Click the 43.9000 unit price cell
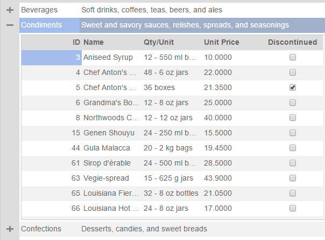This screenshot has width=325, height=240. click(x=218, y=178)
